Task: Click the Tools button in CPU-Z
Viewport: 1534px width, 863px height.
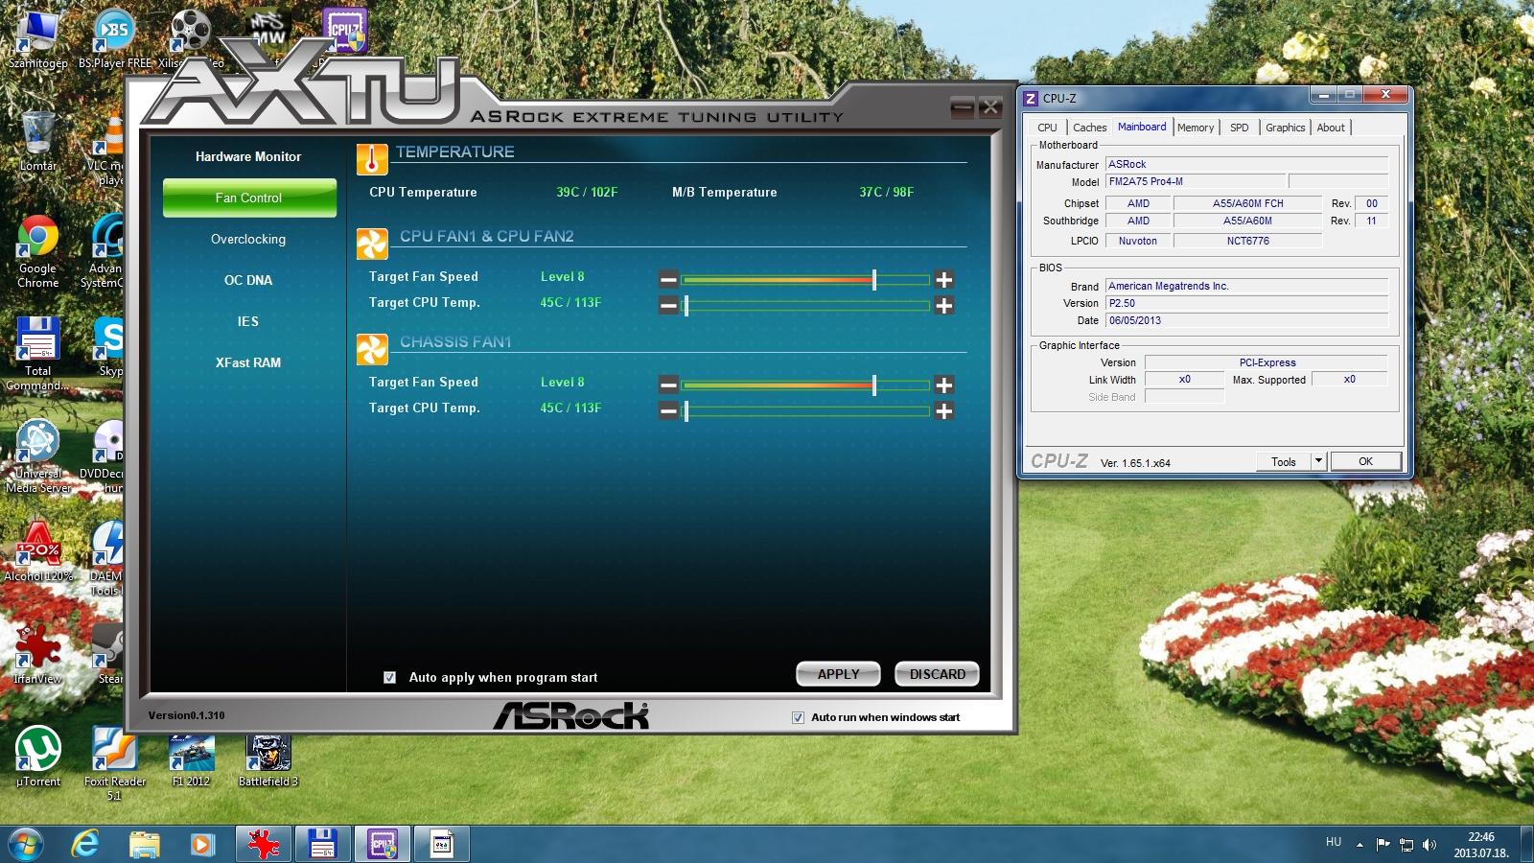Action: 1284,461
